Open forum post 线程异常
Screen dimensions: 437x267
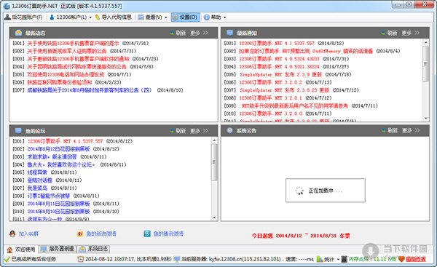click(x=37, y=172)
